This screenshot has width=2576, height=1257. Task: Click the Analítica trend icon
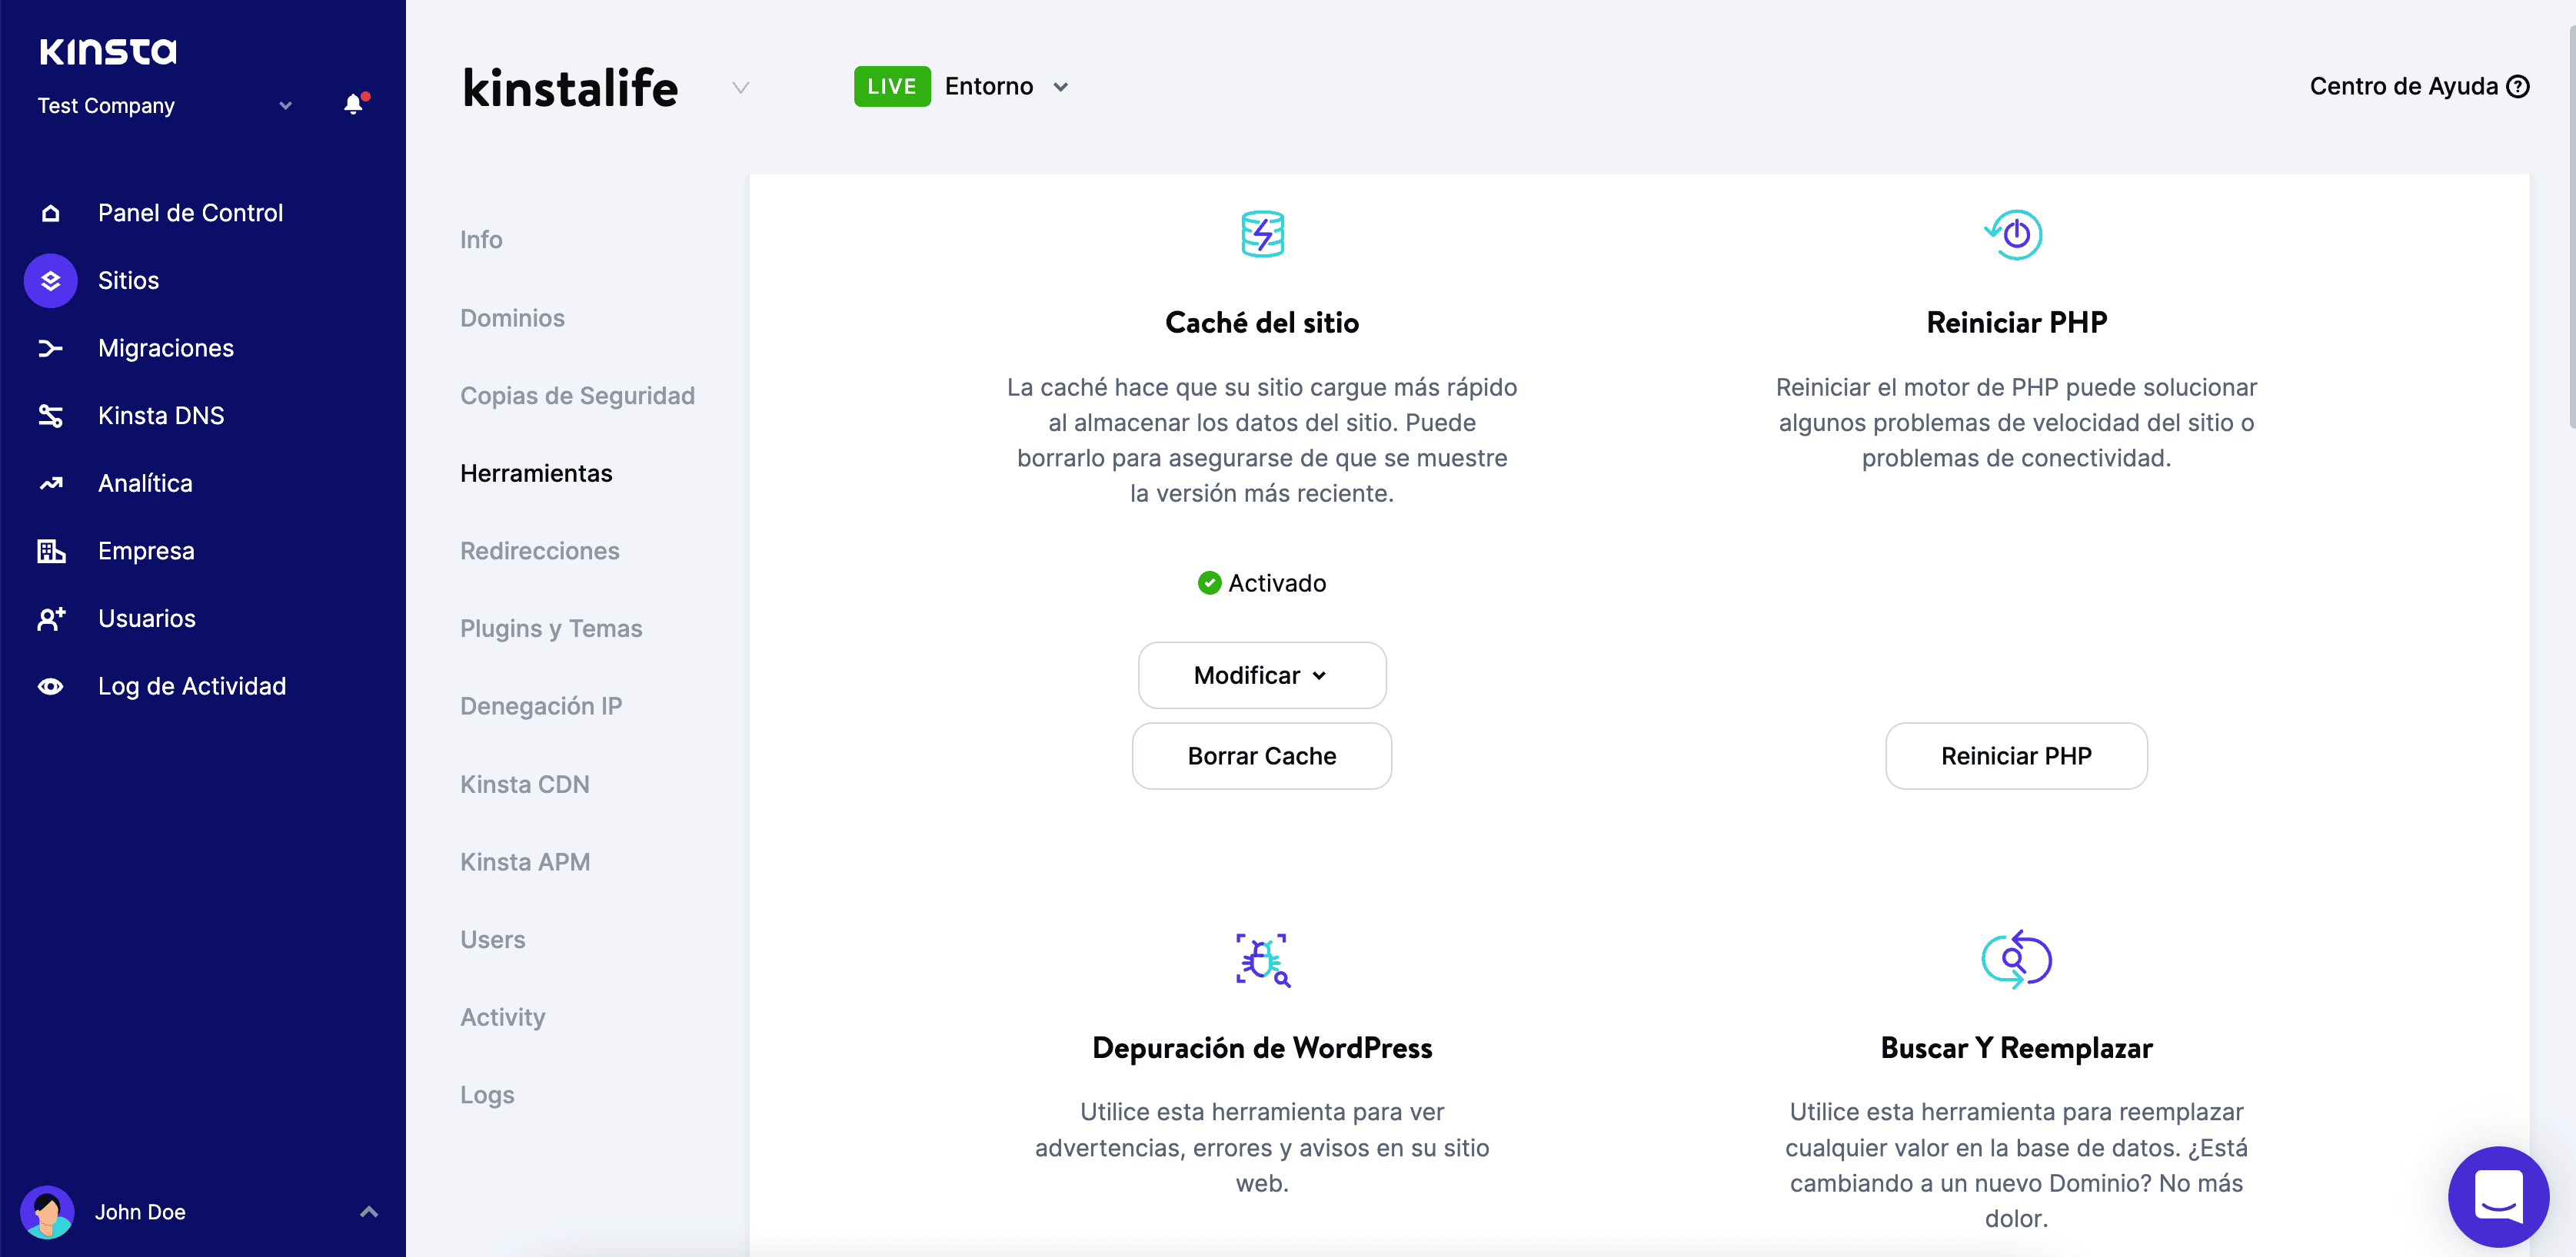50,483
